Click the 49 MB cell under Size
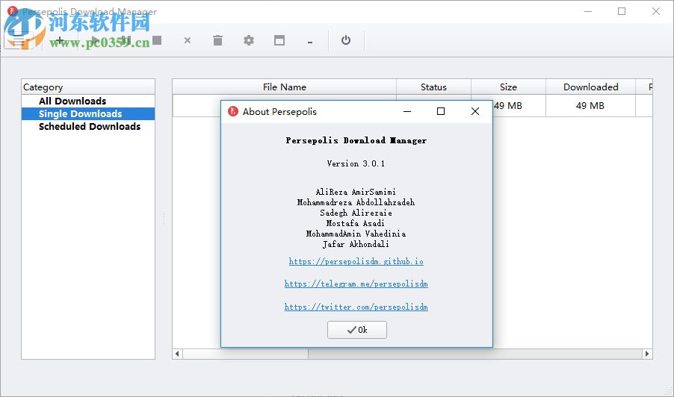Image resolution: width=674 pixels, height=397 pixels. (x=508, y=105)
